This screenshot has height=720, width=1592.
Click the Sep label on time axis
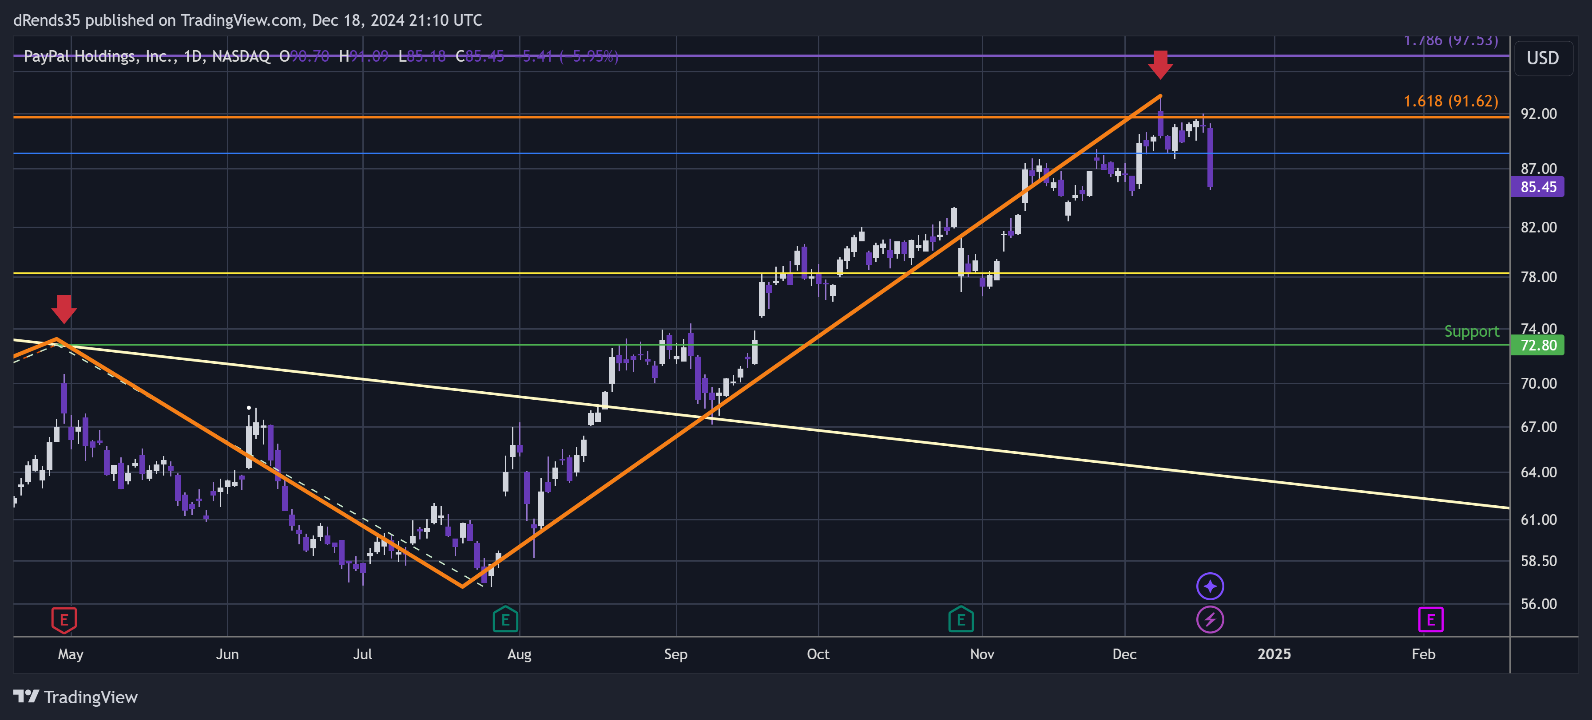point(675,654)
